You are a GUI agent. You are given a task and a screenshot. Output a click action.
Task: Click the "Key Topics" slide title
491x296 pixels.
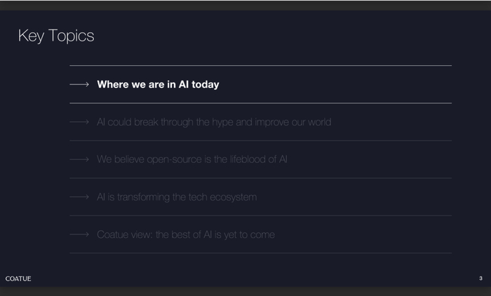tap(56, 36)
